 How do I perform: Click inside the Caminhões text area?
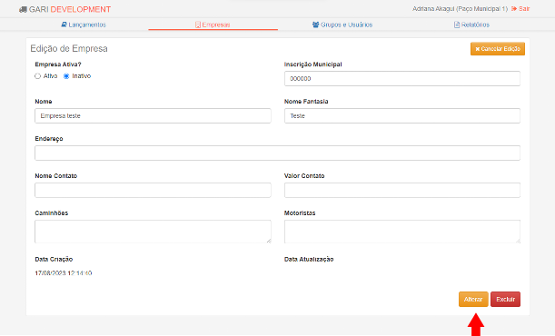click(x=153, y=232)
